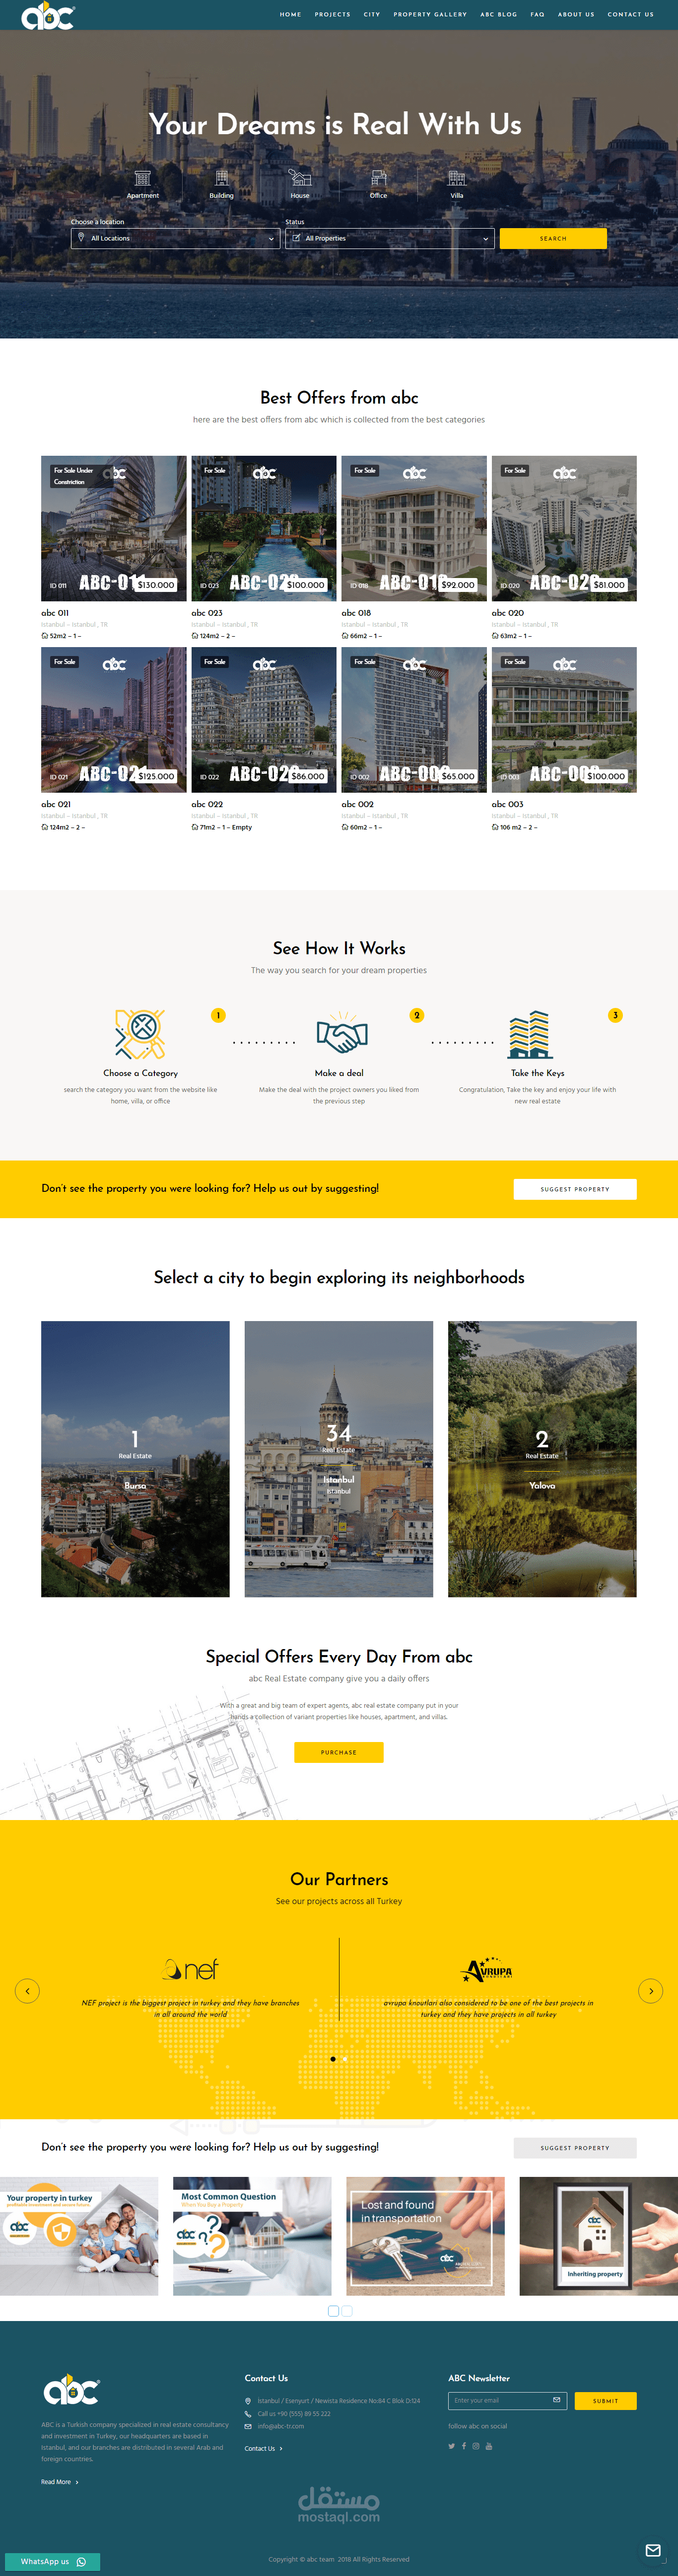Click the WhatsApp us button
Image resolution: width=678 pixels, height=2576 pixels.
pos(53,2561)
